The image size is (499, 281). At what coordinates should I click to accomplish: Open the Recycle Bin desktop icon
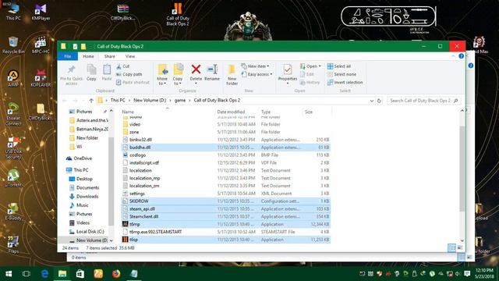(13, 45)
